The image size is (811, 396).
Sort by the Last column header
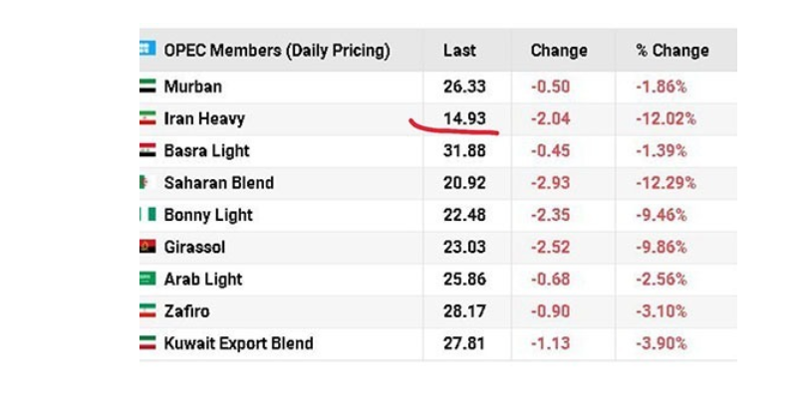pos(459,51)
